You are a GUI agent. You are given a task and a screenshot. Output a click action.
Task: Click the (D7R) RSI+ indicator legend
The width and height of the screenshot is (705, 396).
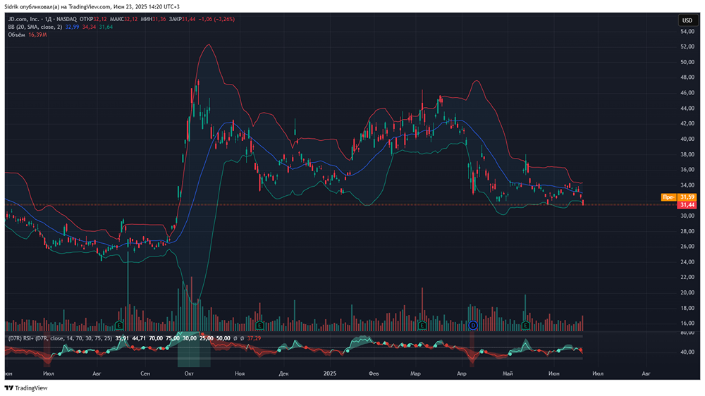[x=60, y=338]
